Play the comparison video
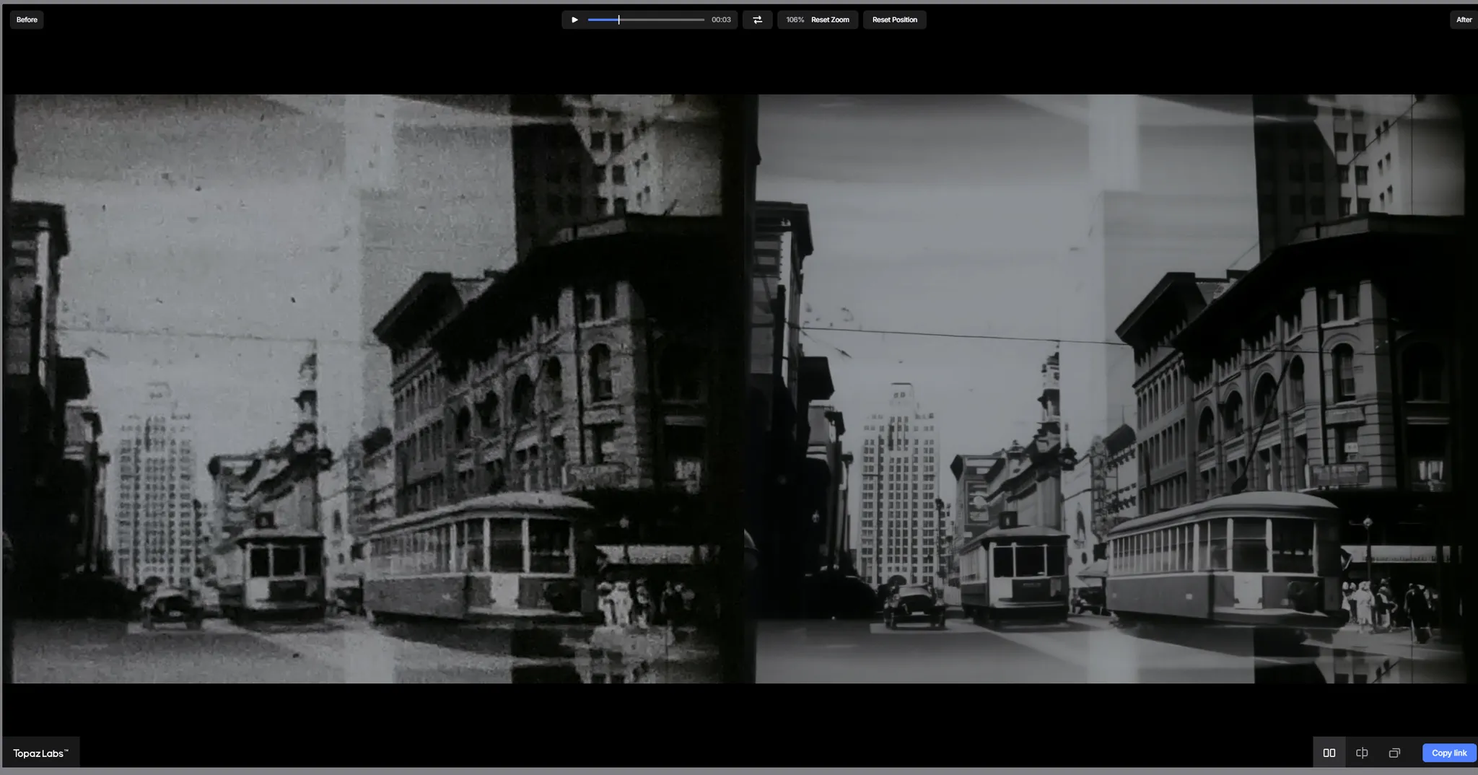Image resolution: width=1478 pixels, height=775 pixels. [574, 19]
